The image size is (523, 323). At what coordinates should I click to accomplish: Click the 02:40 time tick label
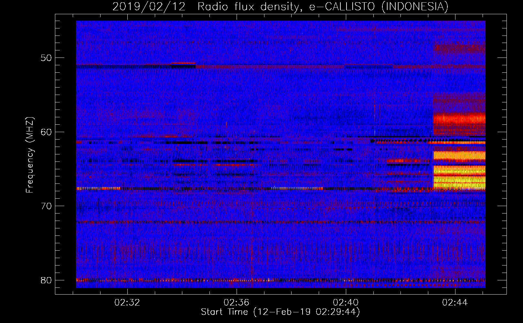(346, 302)
